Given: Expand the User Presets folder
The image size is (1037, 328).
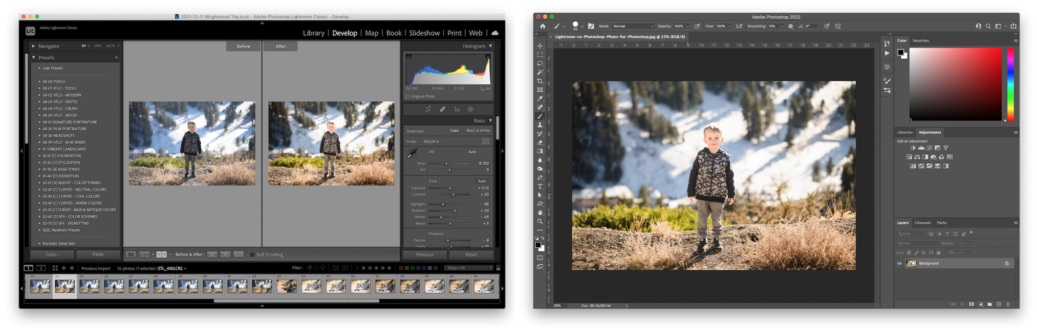Looking at the screenshot, I should (x=40, y=68).
